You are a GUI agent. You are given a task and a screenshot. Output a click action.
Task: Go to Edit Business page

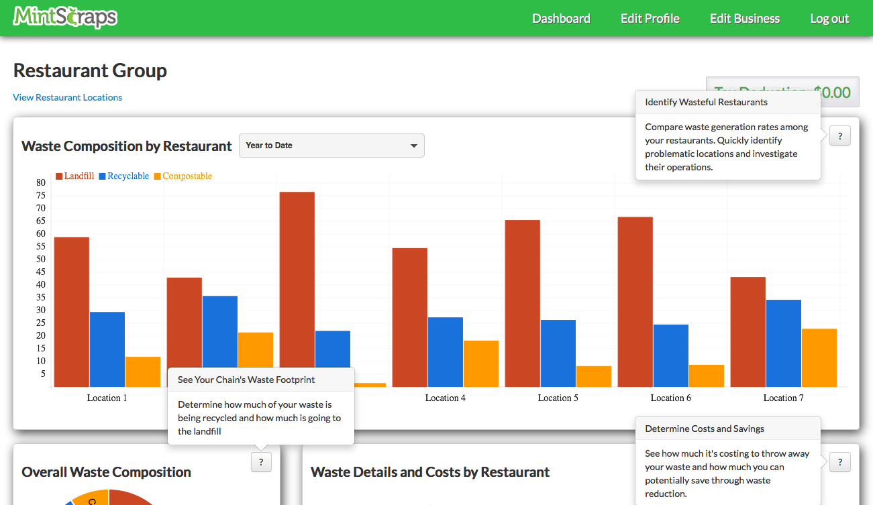click(745, 19)
